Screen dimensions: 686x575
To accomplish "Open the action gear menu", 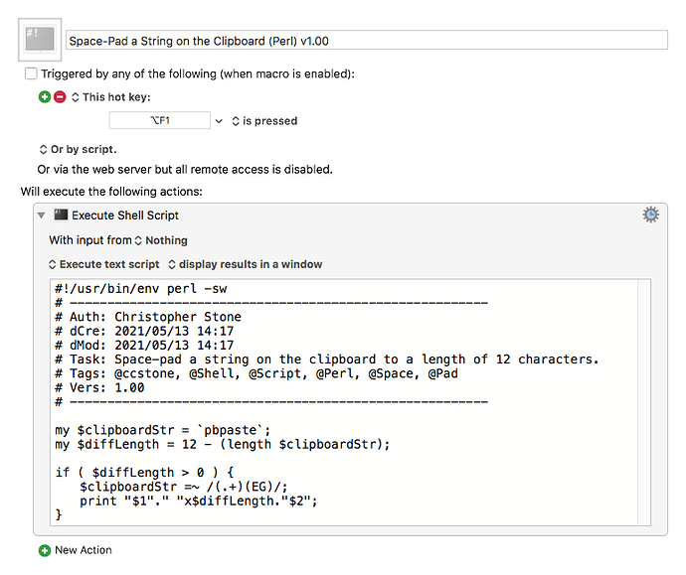I will pyautogui.click(x=650, y=215).
